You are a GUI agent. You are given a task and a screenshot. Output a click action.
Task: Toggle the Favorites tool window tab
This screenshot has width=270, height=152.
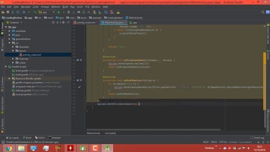(2, 126)
